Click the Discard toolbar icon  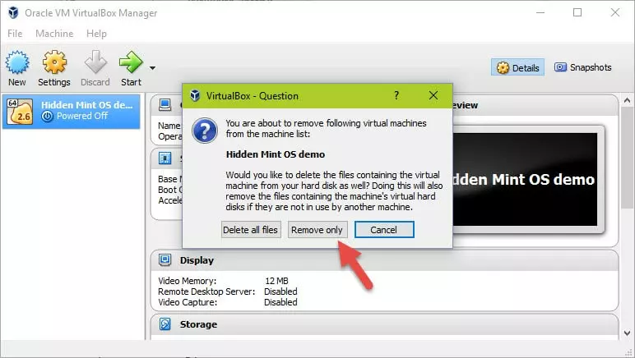pyautogui.click(x=95, y=62)
